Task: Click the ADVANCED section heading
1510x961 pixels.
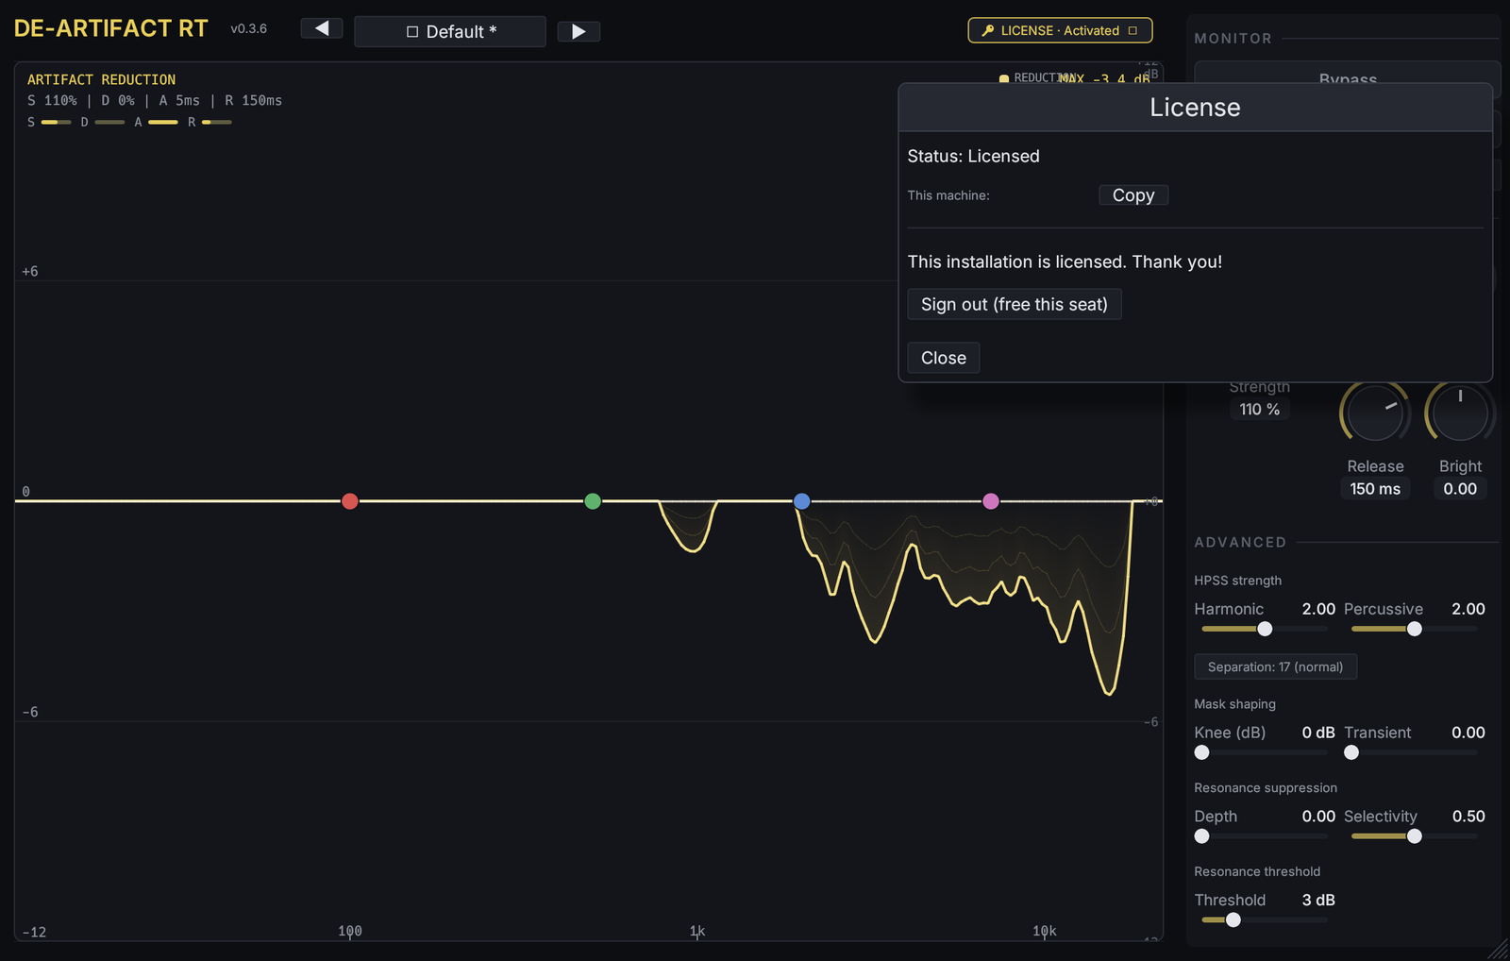Action: (1240, 543)
